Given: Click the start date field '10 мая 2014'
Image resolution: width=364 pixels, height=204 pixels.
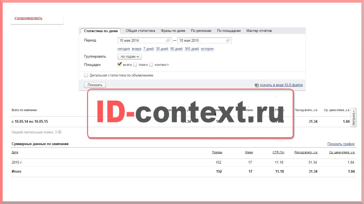Looking at the screenshot, I should coord(145,40).
